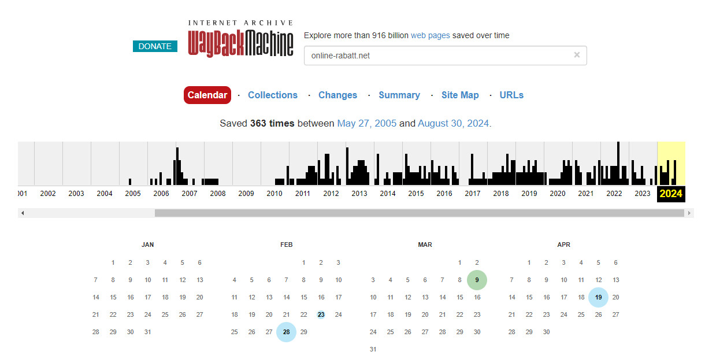Click the FEB month heading
Screen dimensions: 705x359
pos(286,245)
